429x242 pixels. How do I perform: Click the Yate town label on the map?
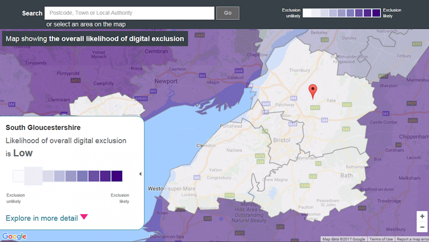click(x=331, y=101)
